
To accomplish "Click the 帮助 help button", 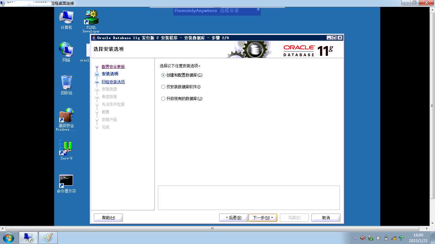I will tap(108, 218).
